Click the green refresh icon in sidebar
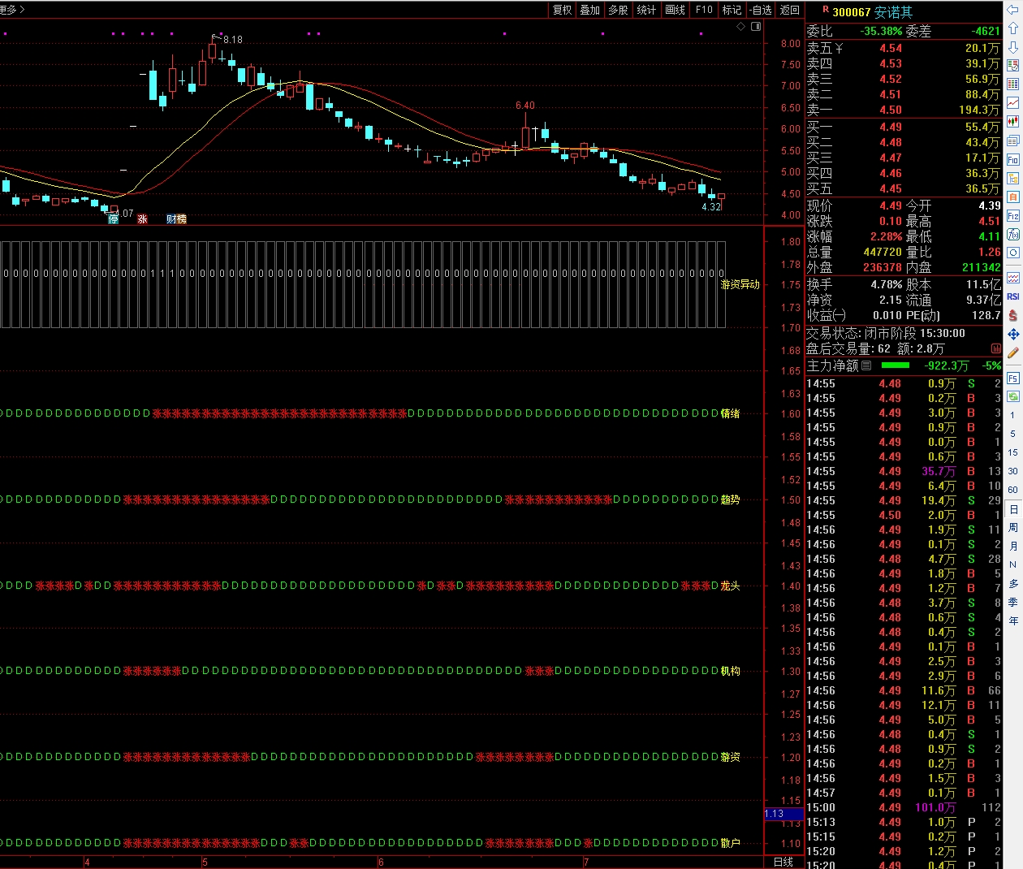1023x869 pixels. 1012,396
